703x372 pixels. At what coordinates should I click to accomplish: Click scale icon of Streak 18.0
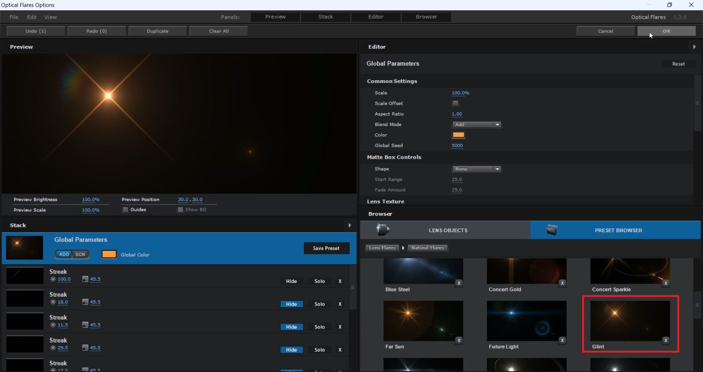[85, 302]
